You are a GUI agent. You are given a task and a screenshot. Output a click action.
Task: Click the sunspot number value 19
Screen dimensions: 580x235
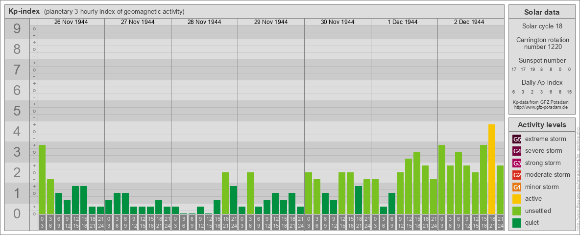[x=532, y=70]
